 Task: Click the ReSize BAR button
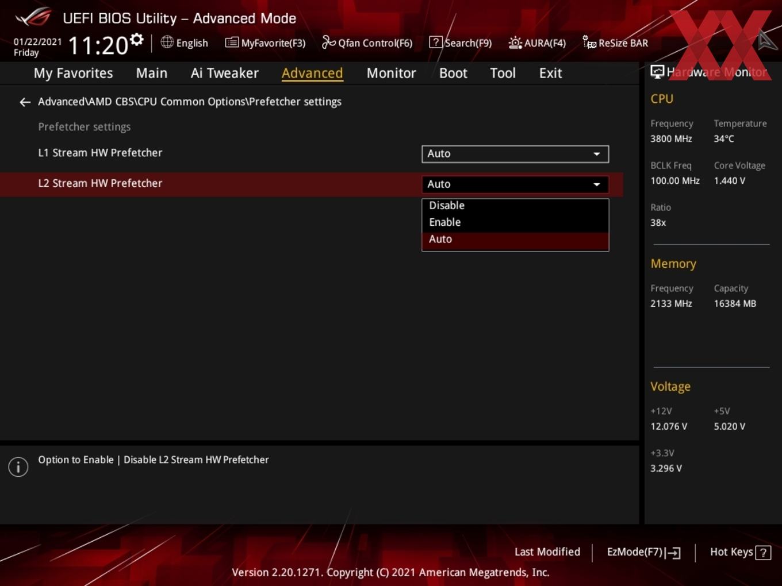point(615,43)
